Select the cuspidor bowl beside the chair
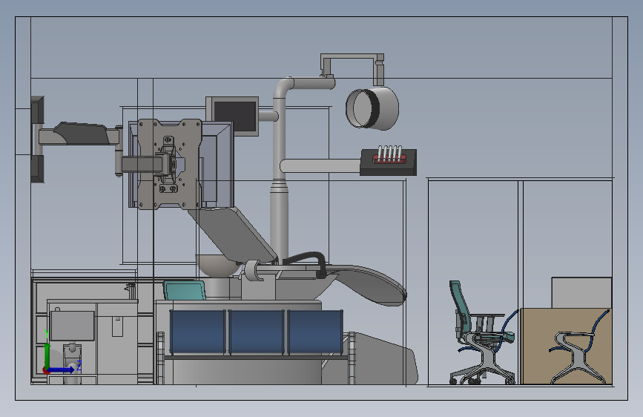643x417 pixels. (217, 266)
